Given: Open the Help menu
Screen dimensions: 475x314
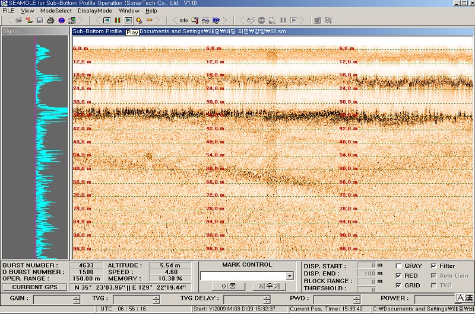Looking at the screenshot, I should pos(151,11).
